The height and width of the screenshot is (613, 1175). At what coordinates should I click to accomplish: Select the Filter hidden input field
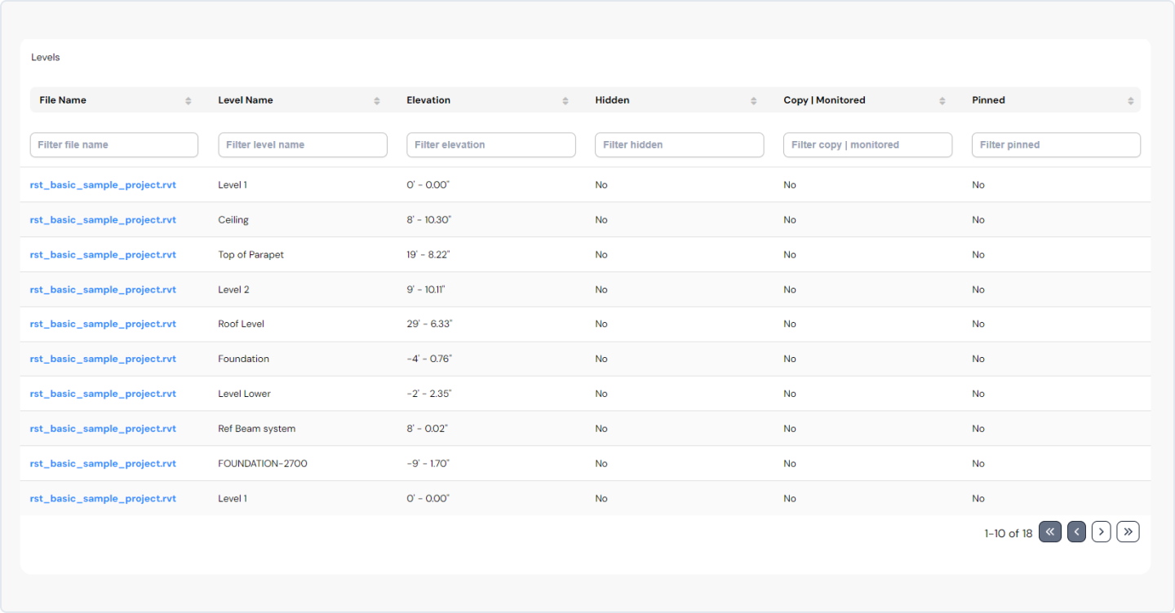coord(680,145)
